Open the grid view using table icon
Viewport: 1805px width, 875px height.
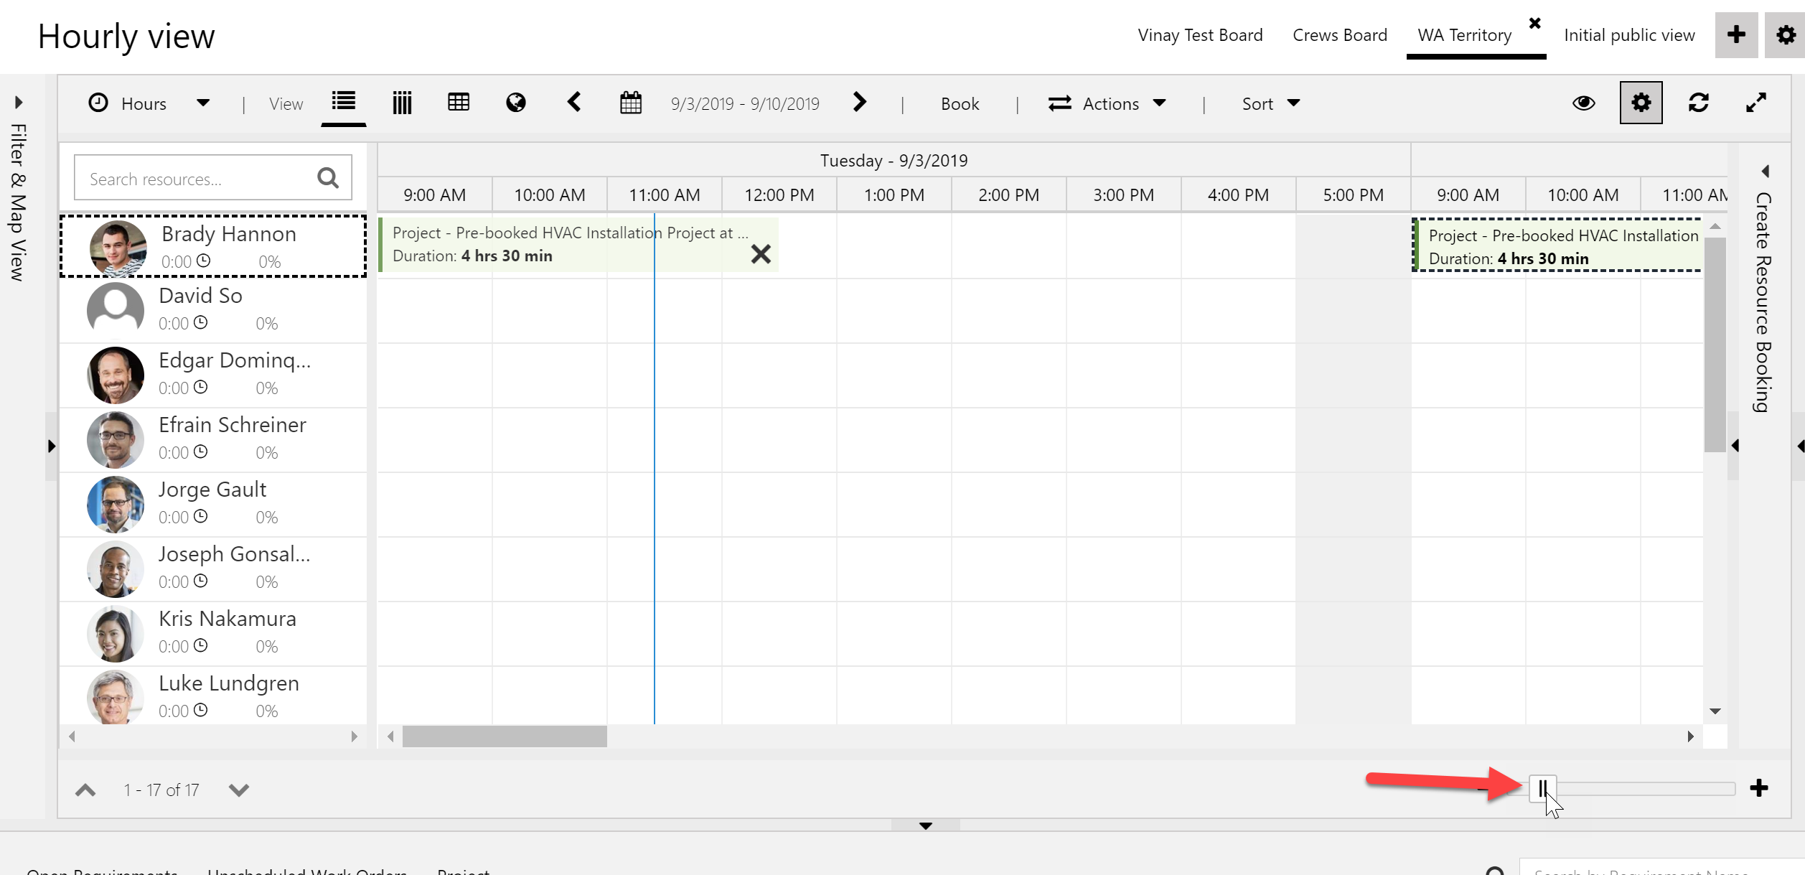459,103
